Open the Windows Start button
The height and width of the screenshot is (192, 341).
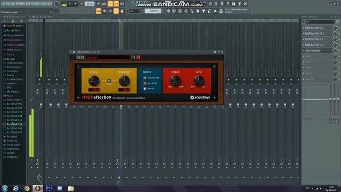click(x=5, y=188)
